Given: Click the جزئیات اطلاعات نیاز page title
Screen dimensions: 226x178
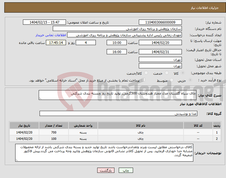Looking at the screenshot, I should [205, 8].
